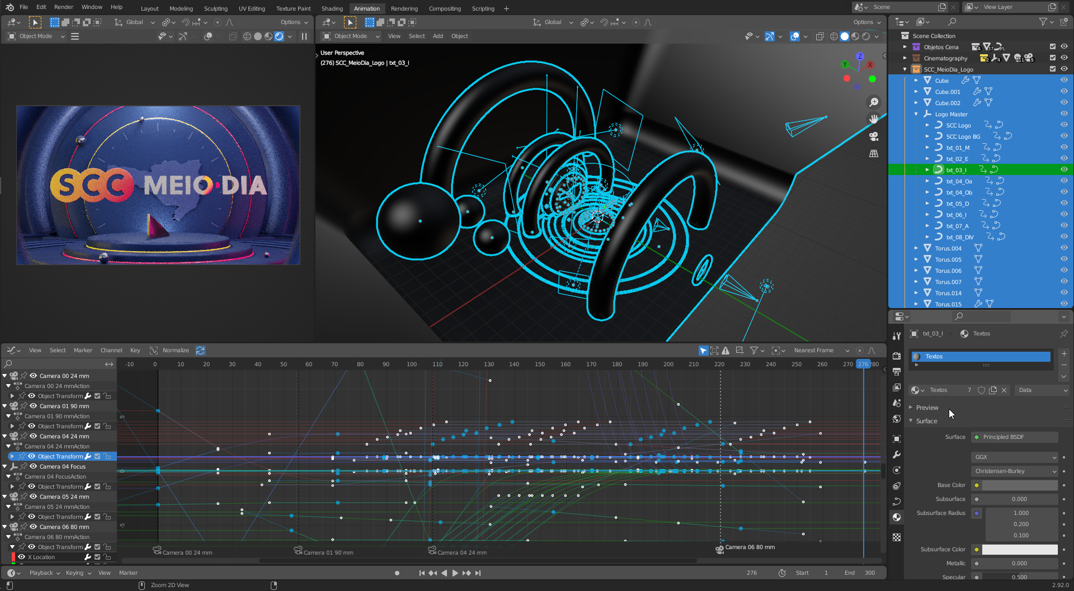Add a new material slot with plus icon

pos(1064,354)
